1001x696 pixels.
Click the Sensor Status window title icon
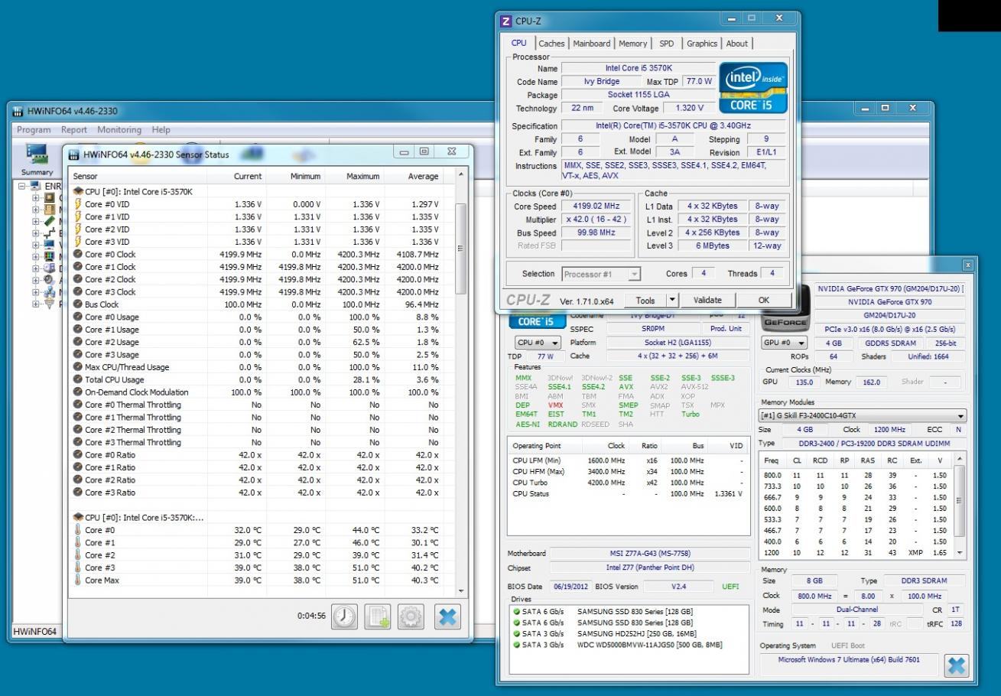pos(76,156)
